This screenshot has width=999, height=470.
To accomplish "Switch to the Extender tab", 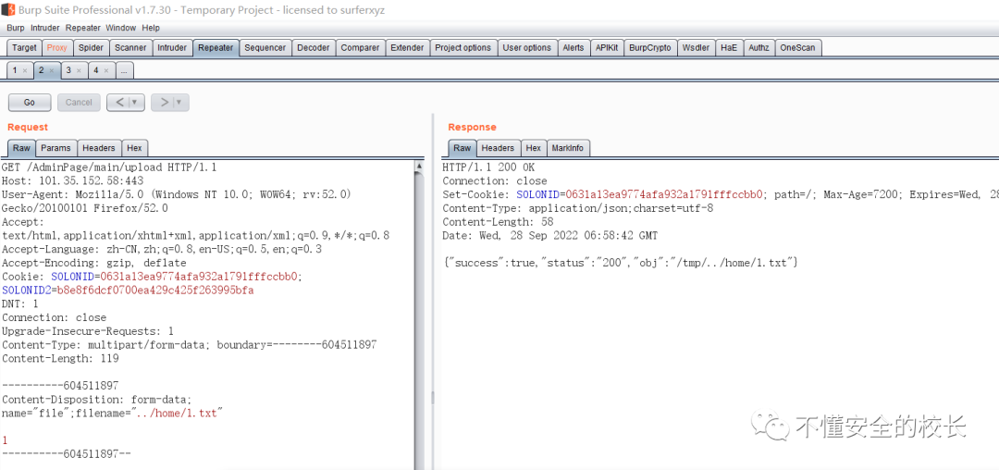I will [407, 48].
